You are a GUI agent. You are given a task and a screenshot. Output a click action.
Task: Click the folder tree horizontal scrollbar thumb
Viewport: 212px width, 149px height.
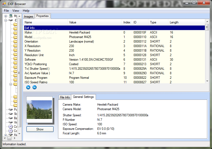(x=9, y=138)
